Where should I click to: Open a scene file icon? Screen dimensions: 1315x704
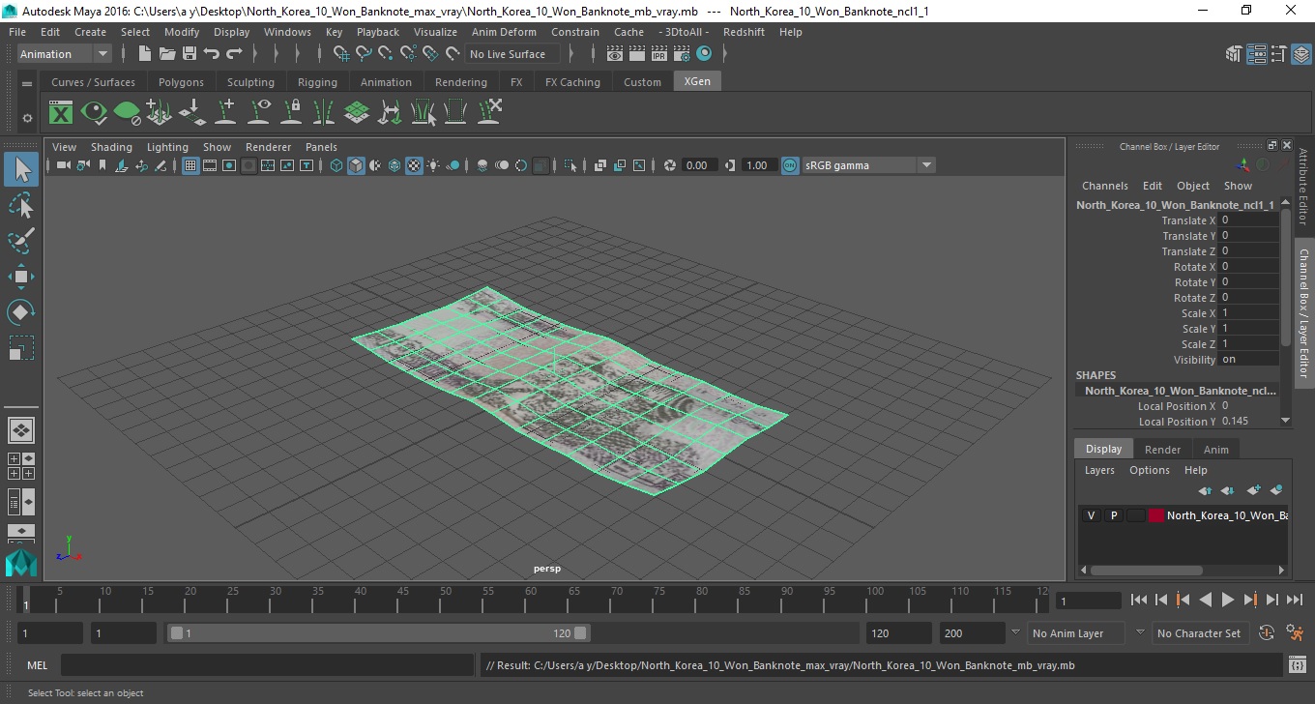[167, 54]
